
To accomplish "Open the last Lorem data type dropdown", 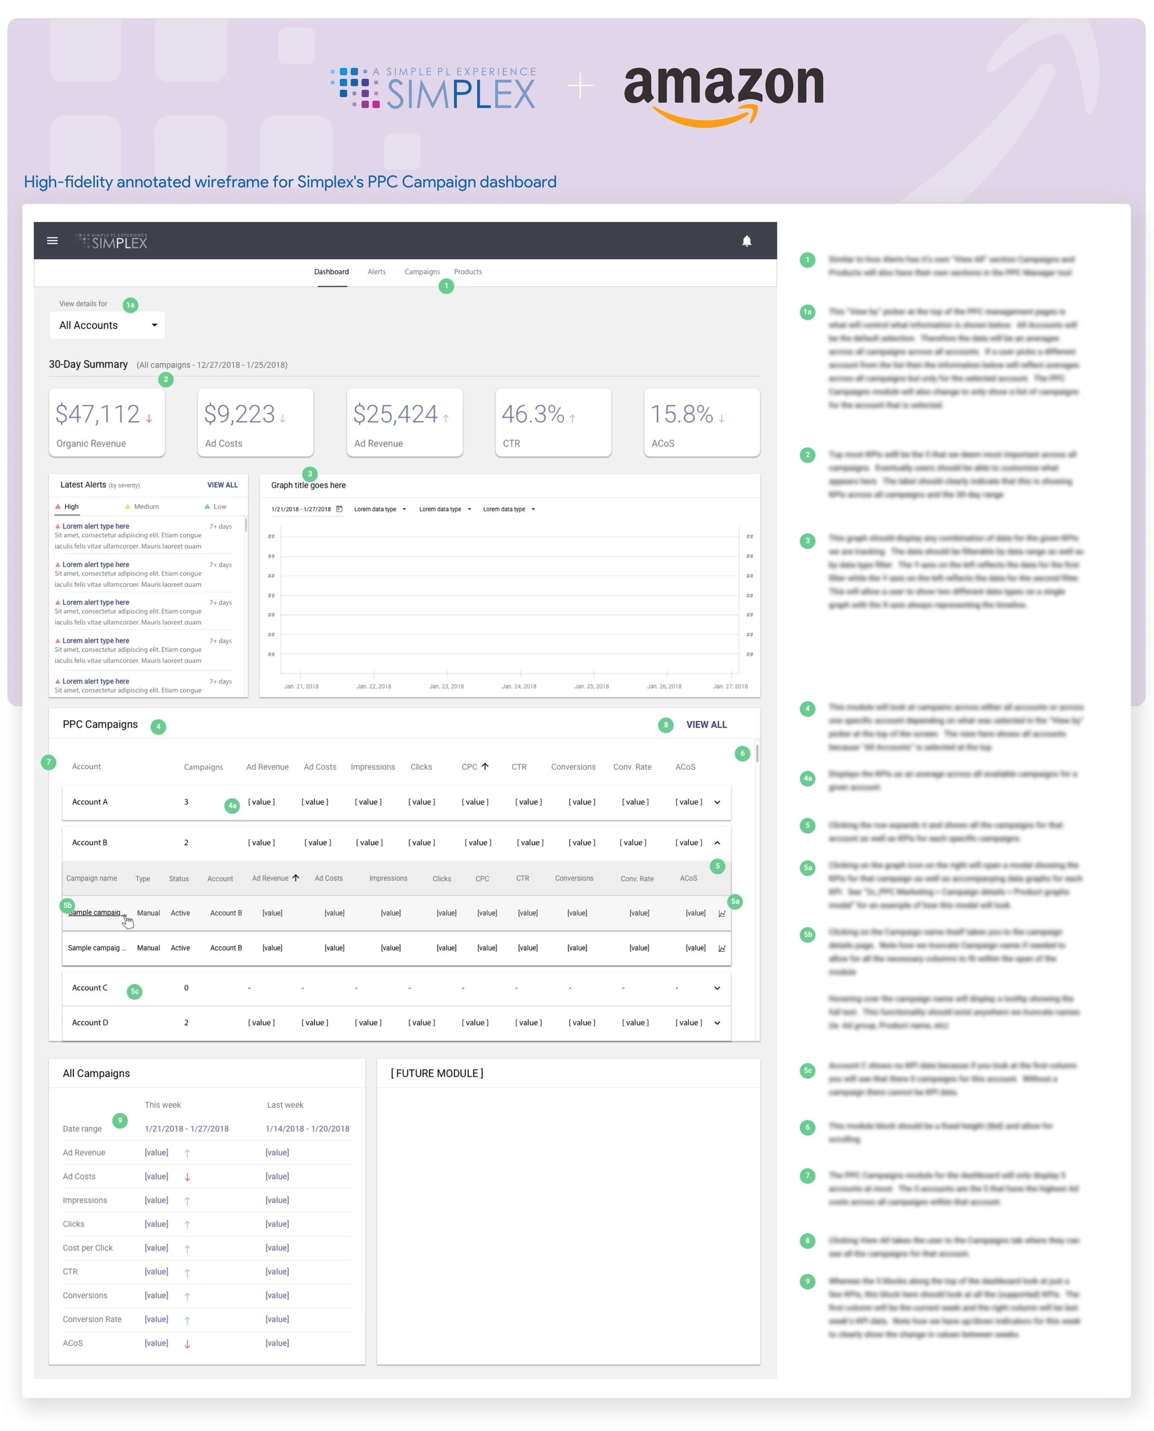I will tap(509, 509).
